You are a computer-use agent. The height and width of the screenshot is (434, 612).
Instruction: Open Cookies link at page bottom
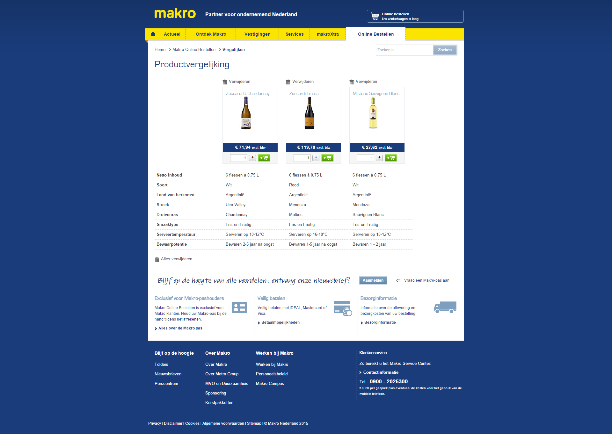[x=192, y=423]
